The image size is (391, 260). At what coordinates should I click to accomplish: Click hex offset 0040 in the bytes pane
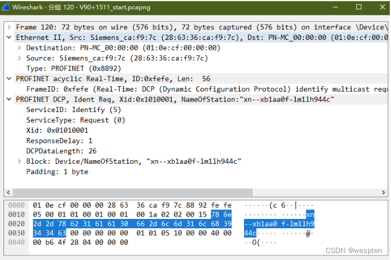pyautogui.click(x=16, y=242)
